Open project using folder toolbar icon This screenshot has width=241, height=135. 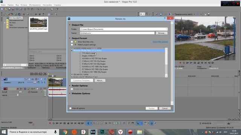(6, 9)
